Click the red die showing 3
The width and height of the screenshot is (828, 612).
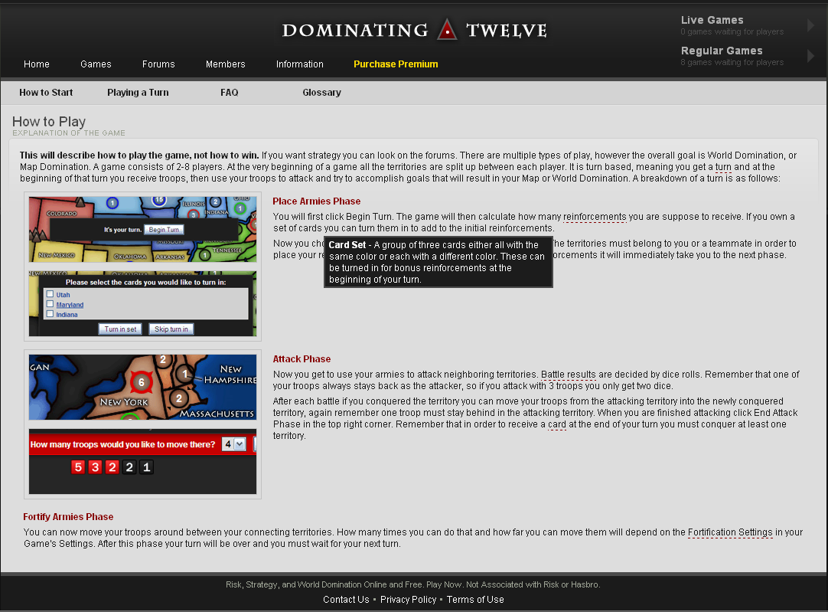coord(95,467)
